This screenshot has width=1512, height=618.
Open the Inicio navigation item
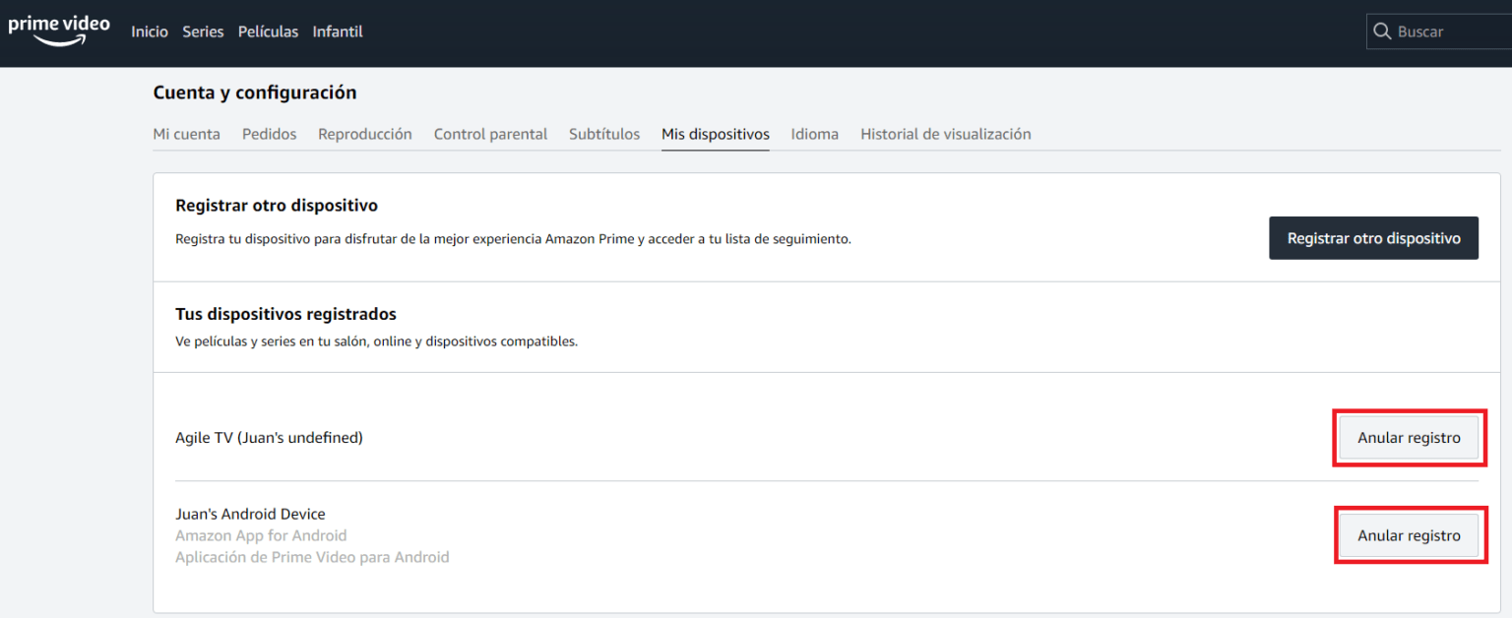click(150, 31)
